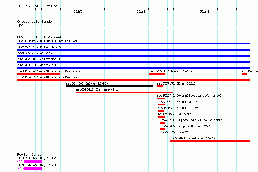Select the red bar under nsv5464725

(x=162, y=129)
